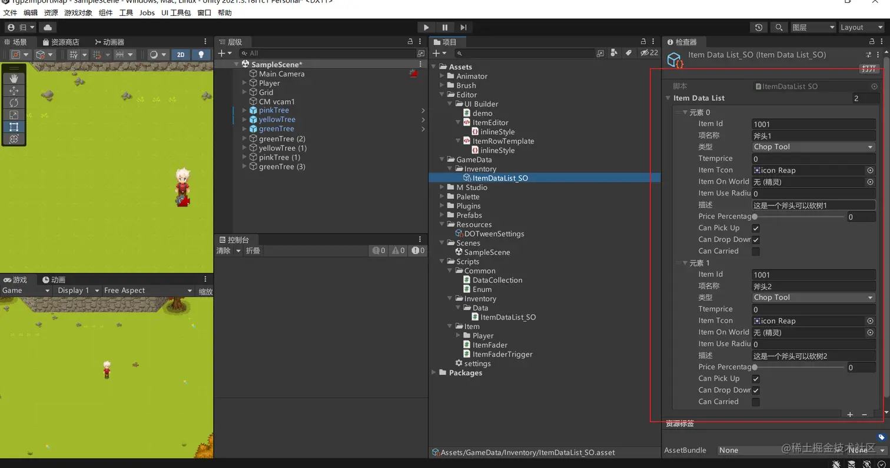This screenshot has height=468, width=890.
Task: Open type dropdown Chop Tool for element 0
Action: (x=813, y=147)
